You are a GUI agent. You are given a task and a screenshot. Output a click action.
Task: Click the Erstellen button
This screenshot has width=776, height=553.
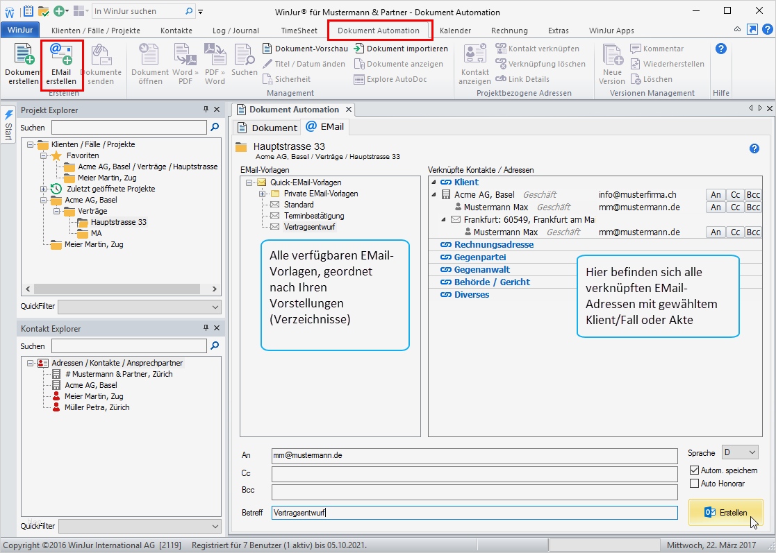725,513
